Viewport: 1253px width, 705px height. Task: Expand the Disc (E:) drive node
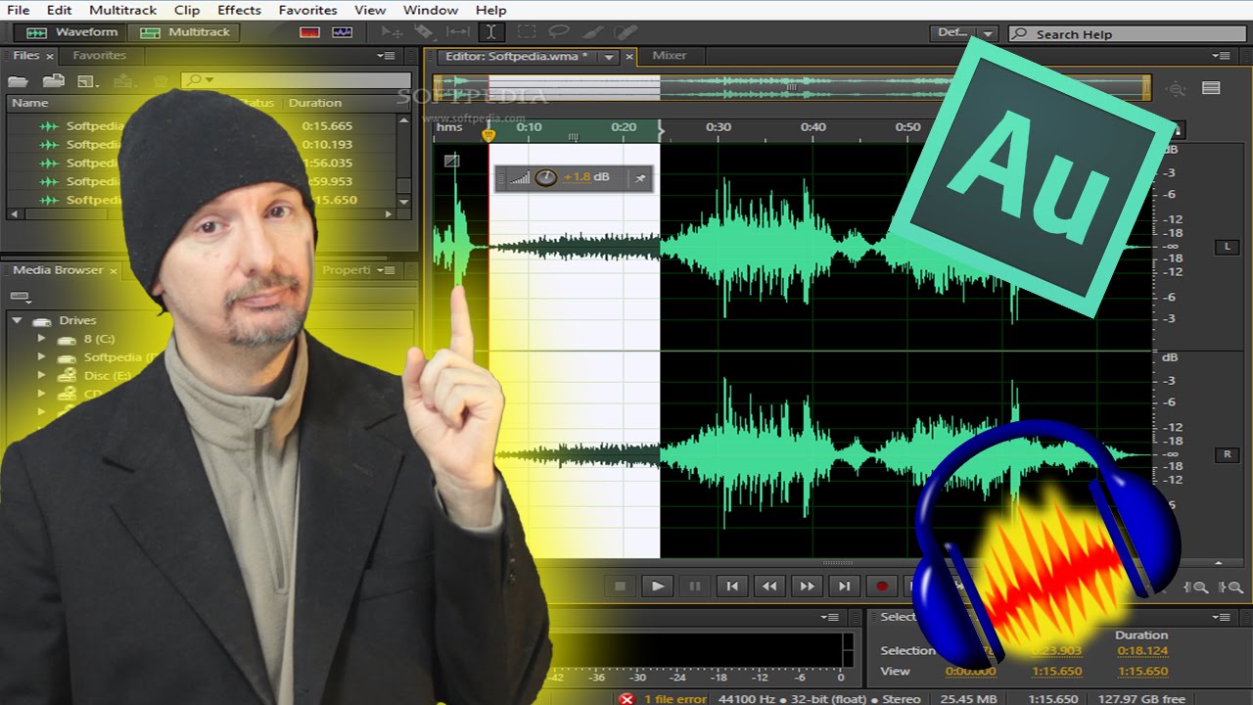[41, 375]
